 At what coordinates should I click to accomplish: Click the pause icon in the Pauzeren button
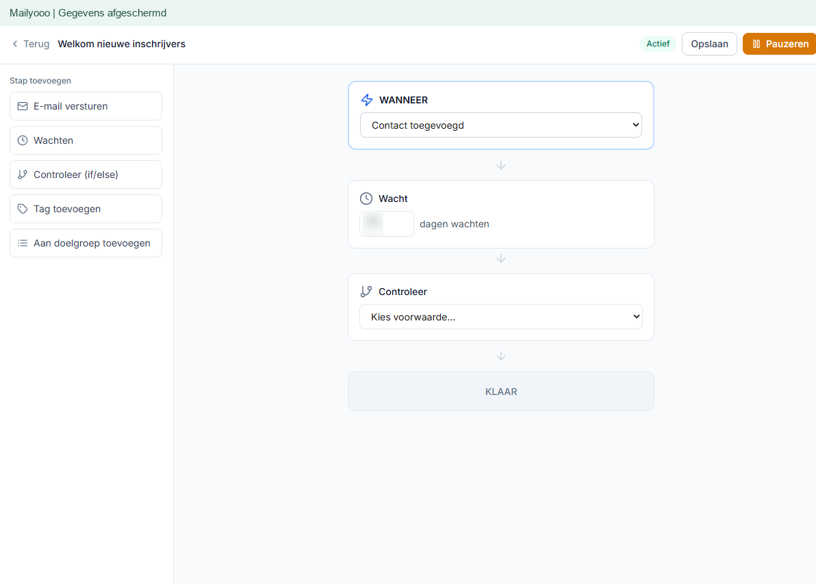click(x=756, y=44)
